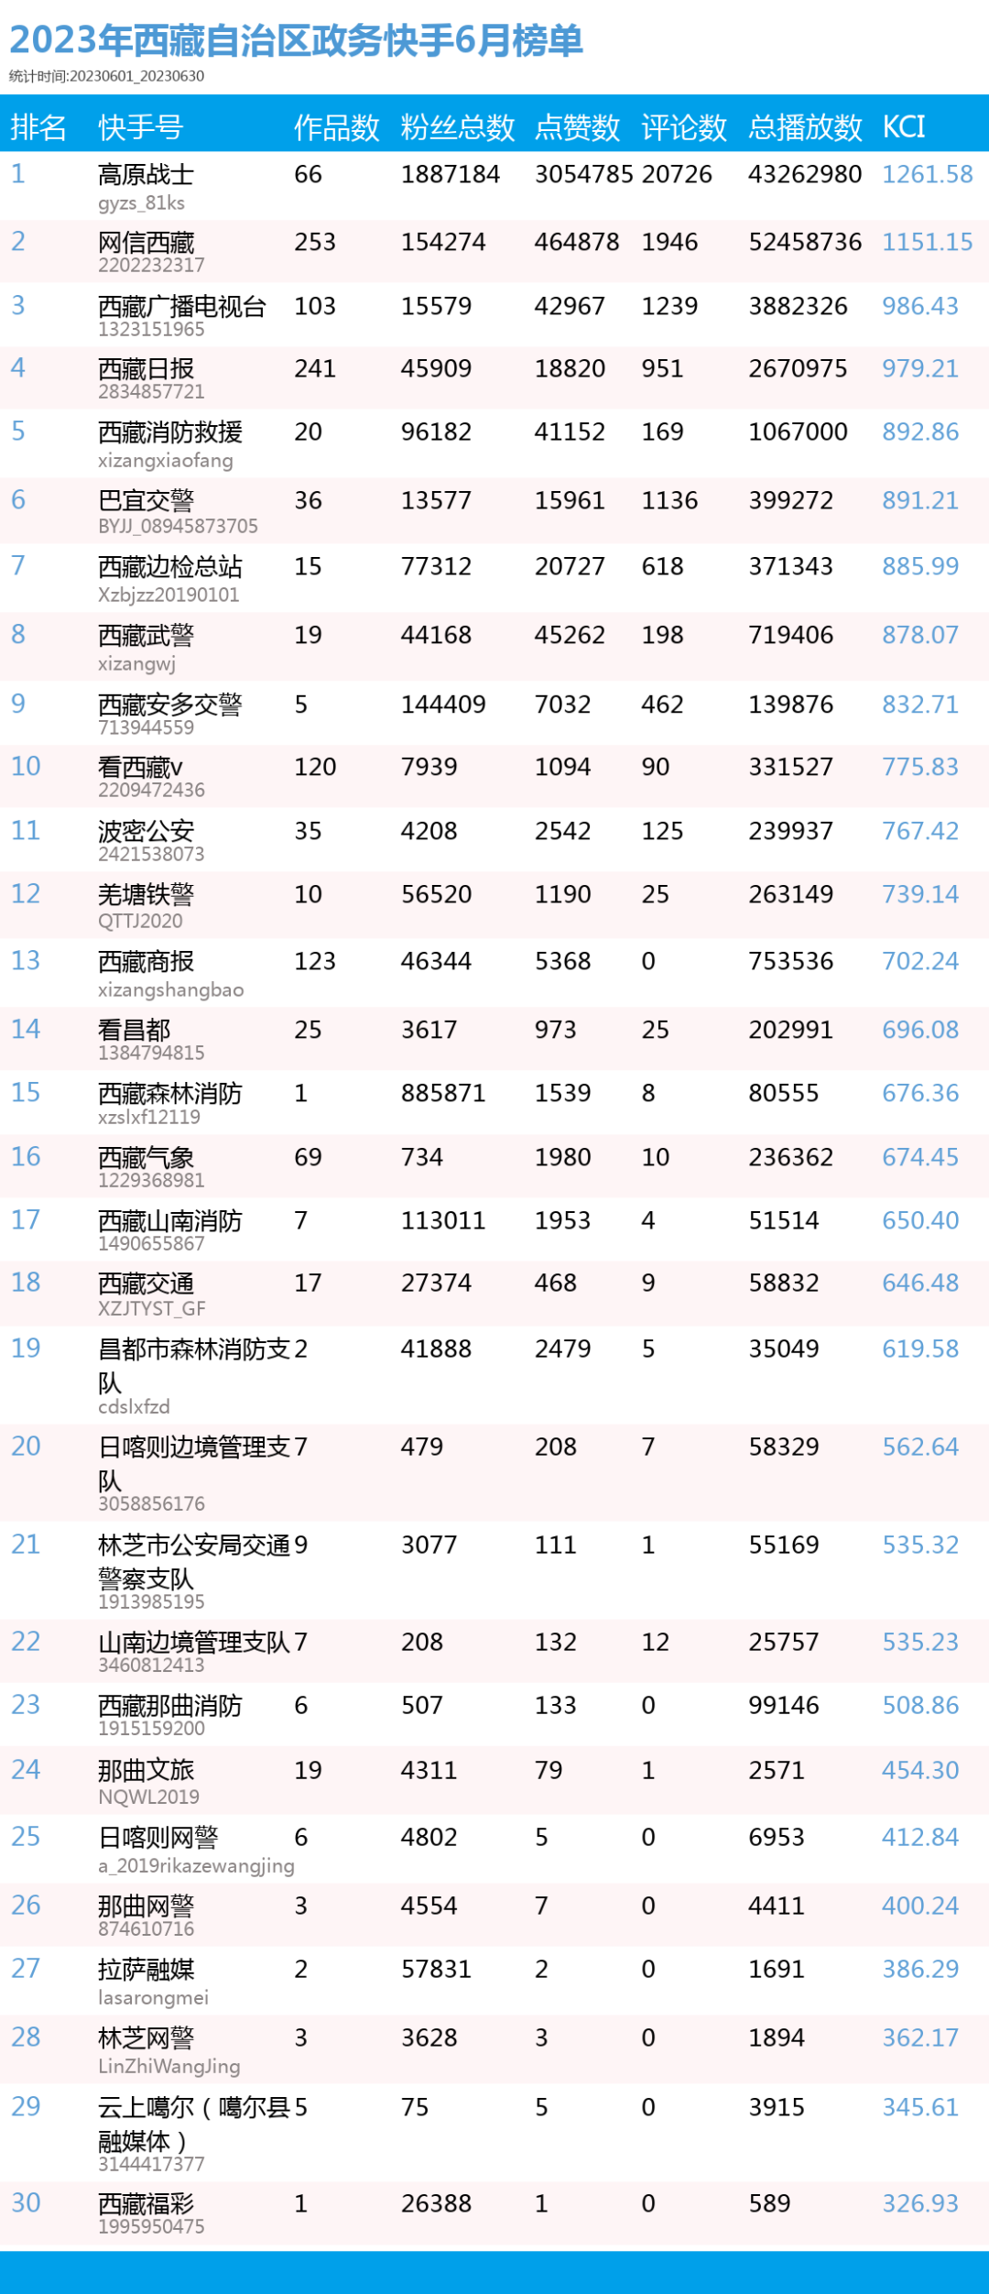Click the ID xizangxiaofang
The width and height of the screenshot is (989, 2294).
coord(166,461)
